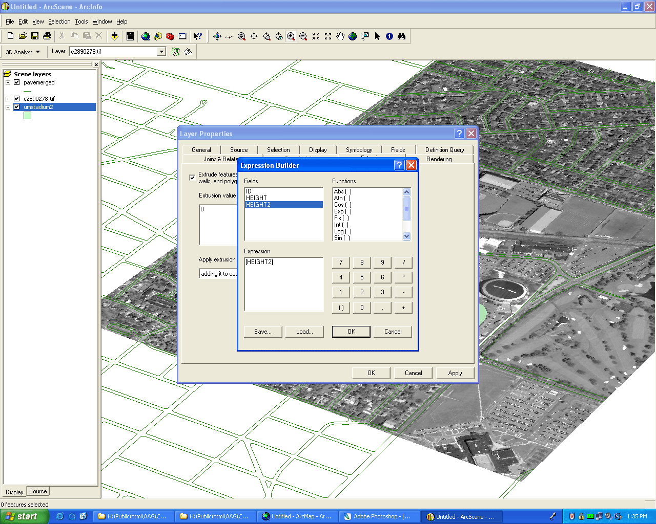This screenshot has width=656, height=524.
Task: Click the Full Extent globe icon
Action: (353, 36)
